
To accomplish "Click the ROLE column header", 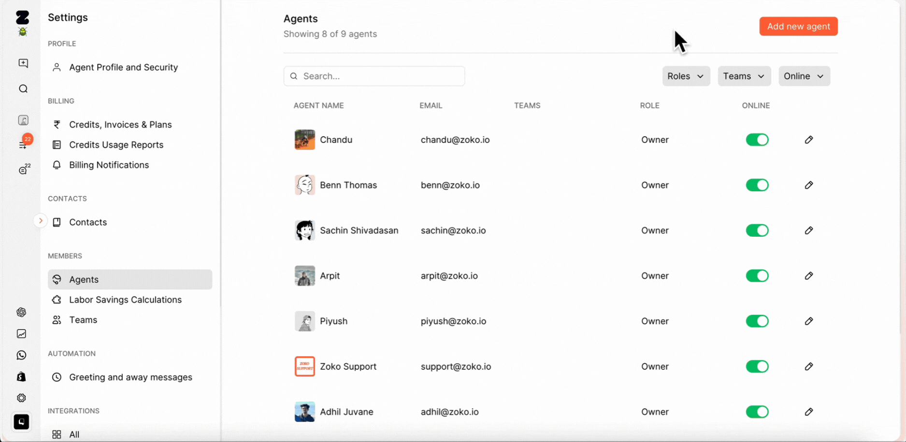I will click(650, 106).
